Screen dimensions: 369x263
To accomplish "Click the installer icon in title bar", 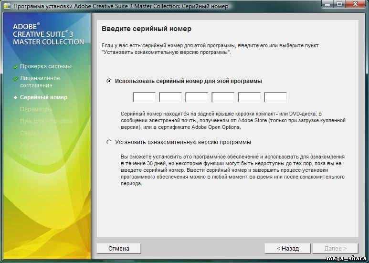I will pos(7,6).
